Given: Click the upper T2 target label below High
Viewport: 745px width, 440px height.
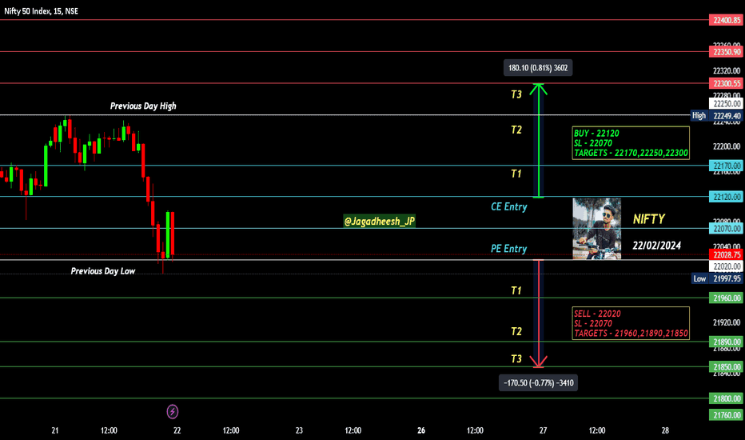Looking at the screenshot, I should point(516,130).
